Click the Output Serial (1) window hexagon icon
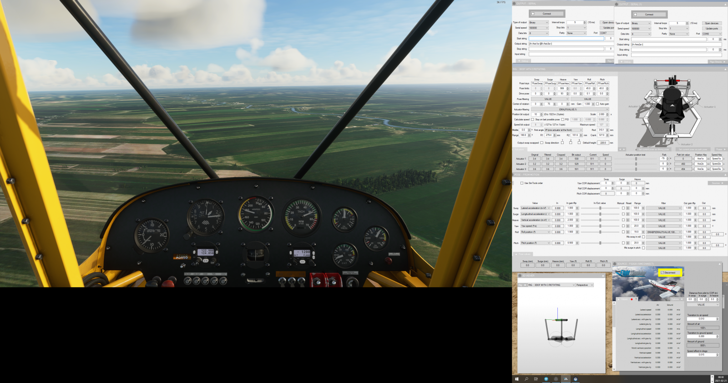 [617, 4]
